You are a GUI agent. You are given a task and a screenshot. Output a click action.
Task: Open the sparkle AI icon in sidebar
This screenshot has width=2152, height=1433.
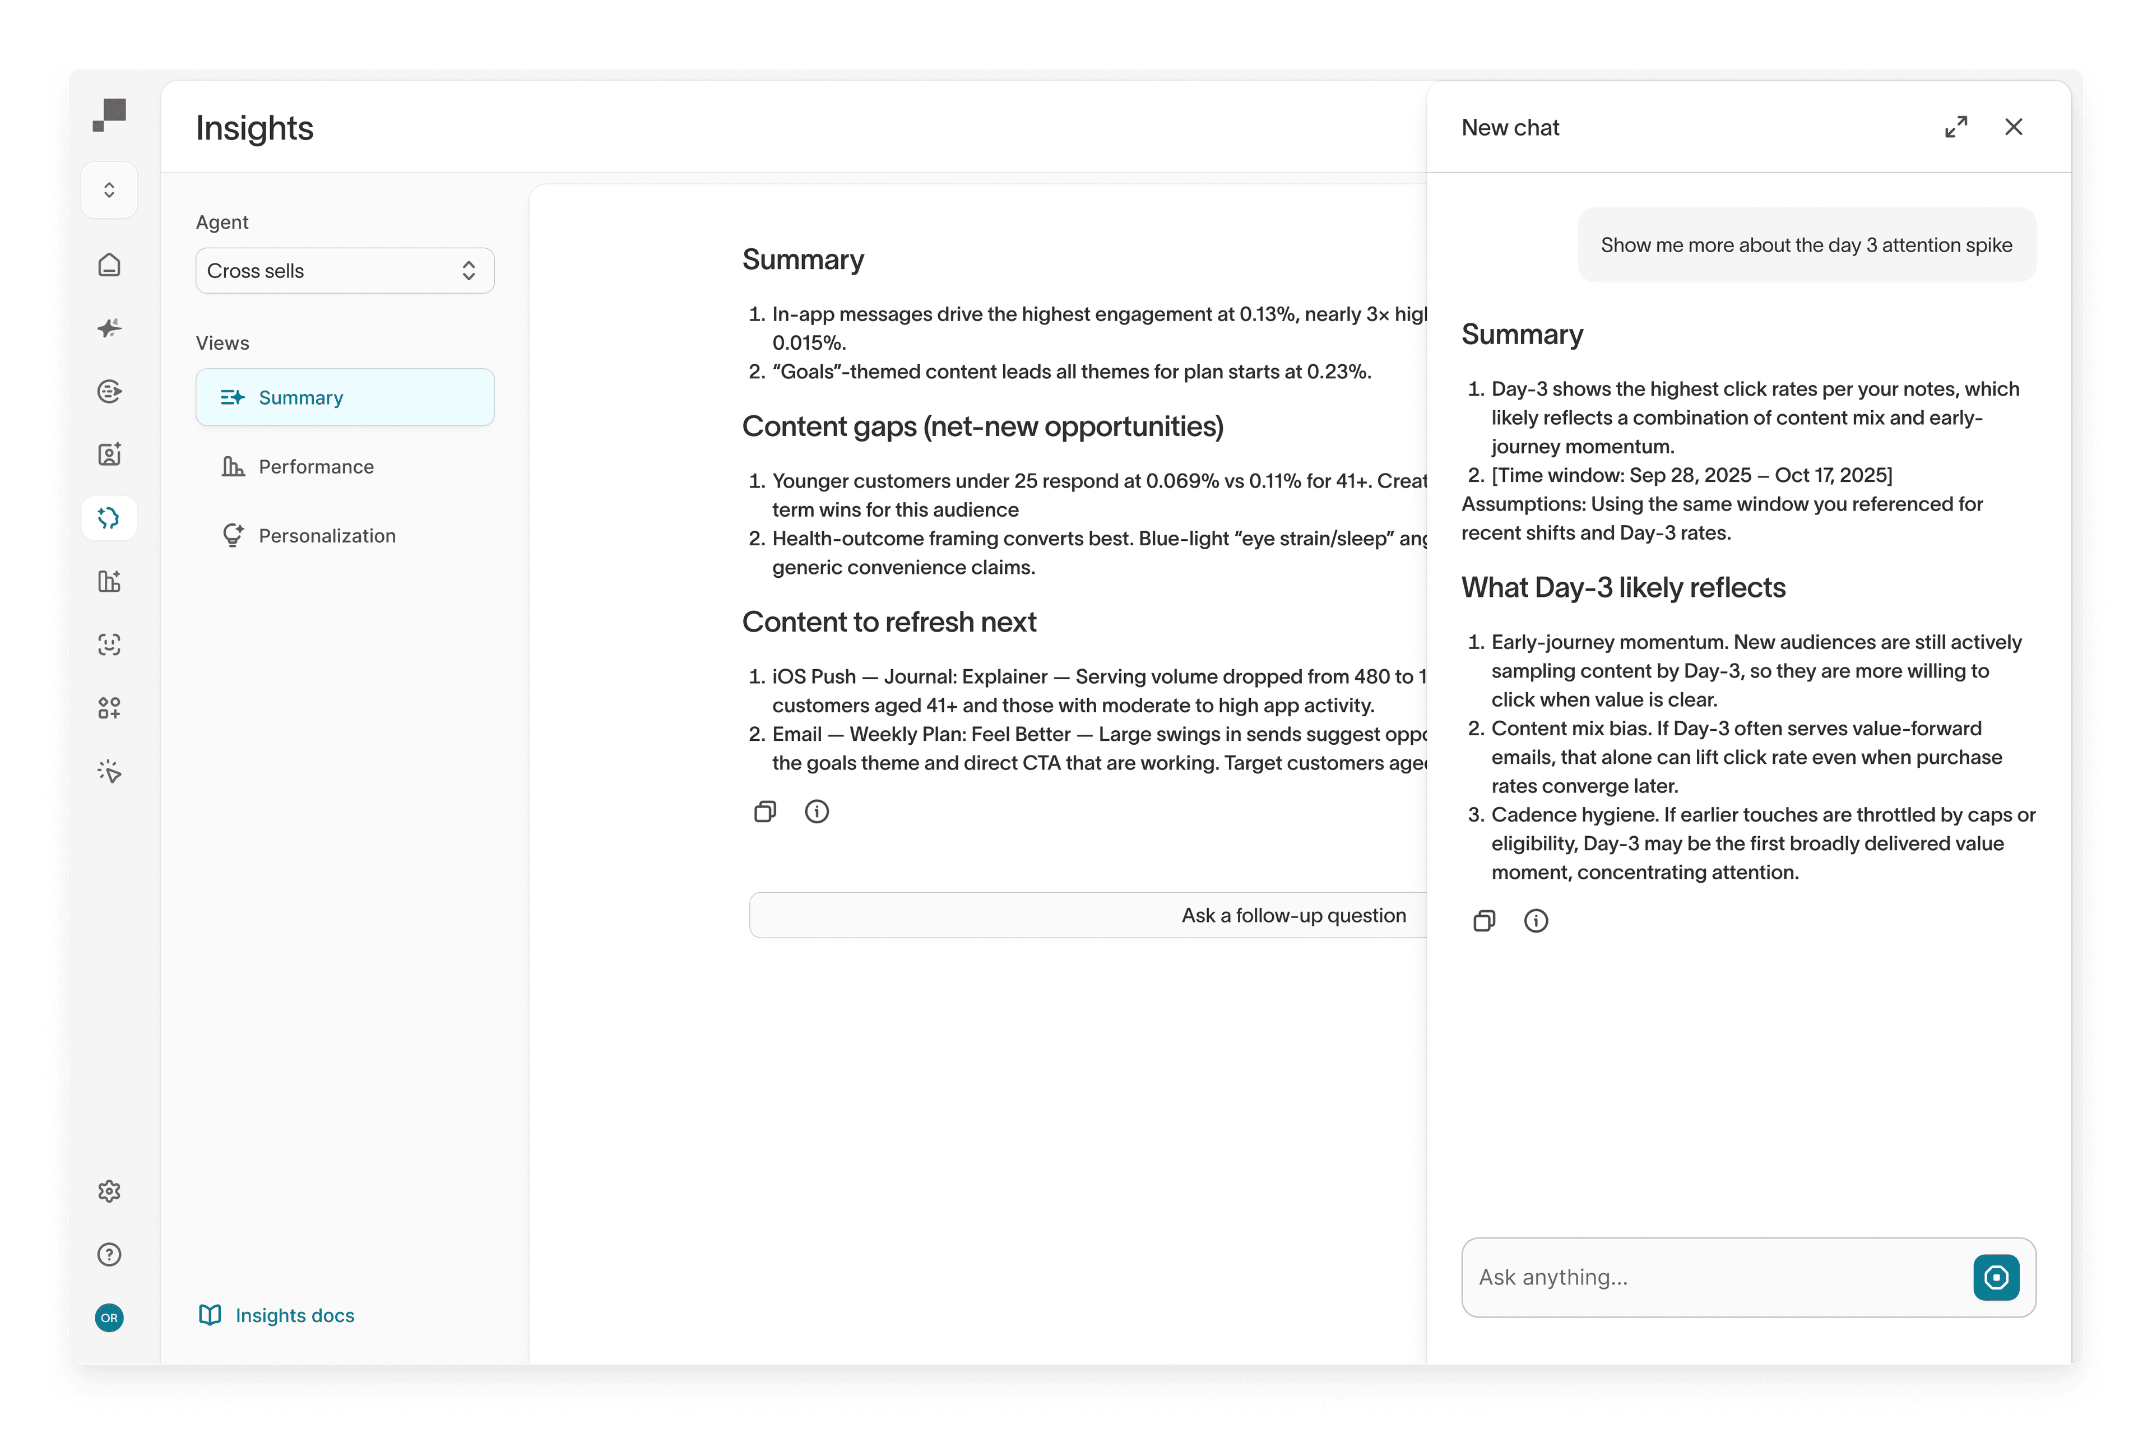click(109, 328)
